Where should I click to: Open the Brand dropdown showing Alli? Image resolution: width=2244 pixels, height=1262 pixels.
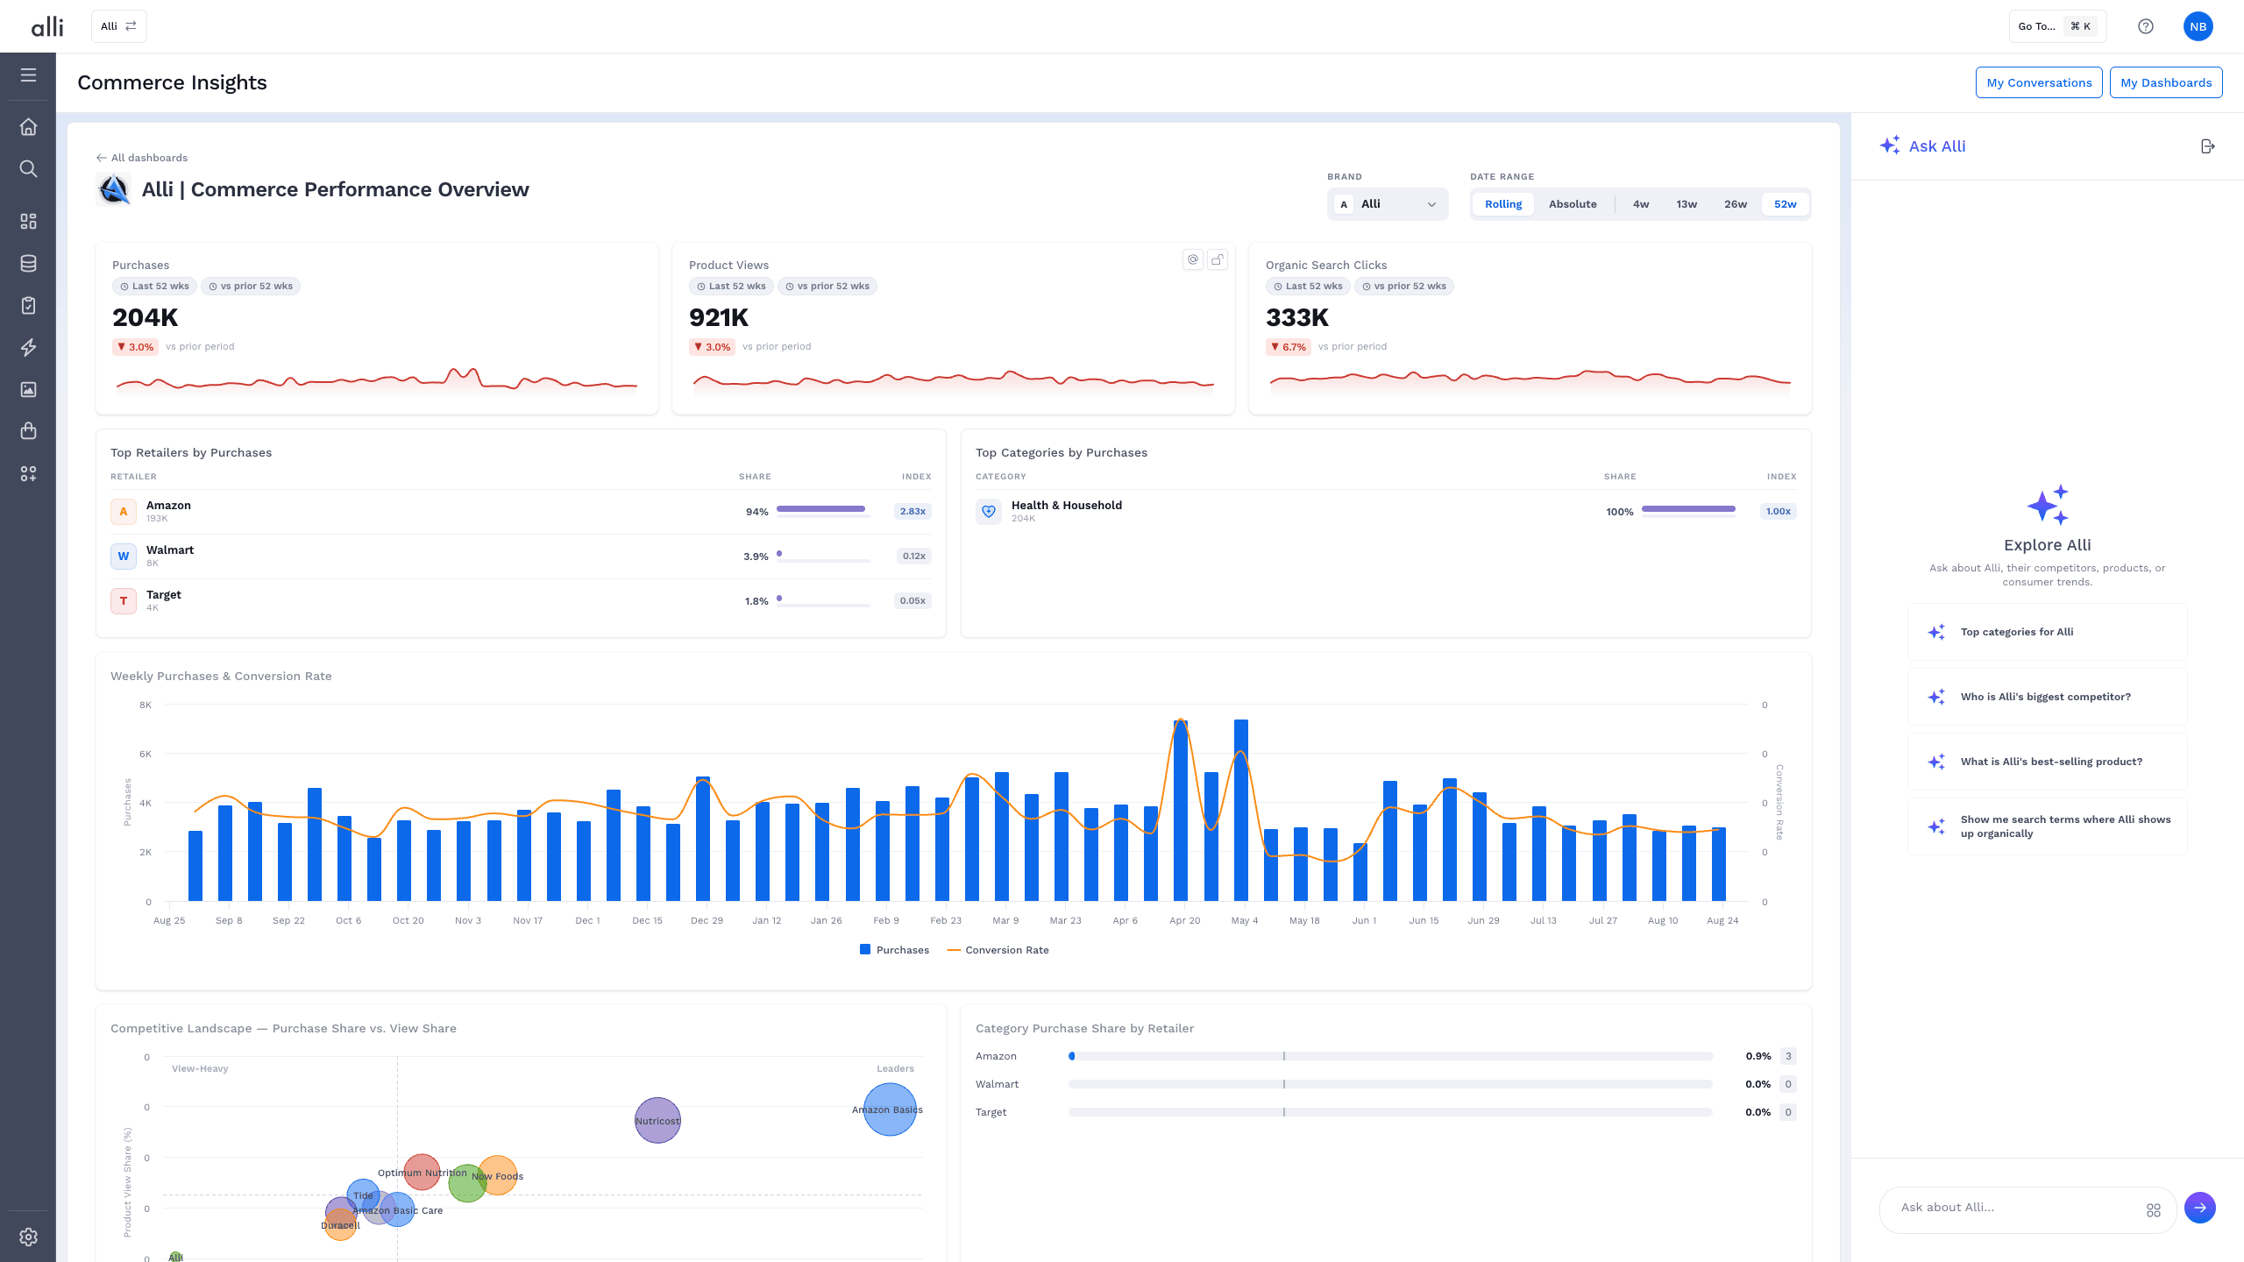pos(1388,204)
